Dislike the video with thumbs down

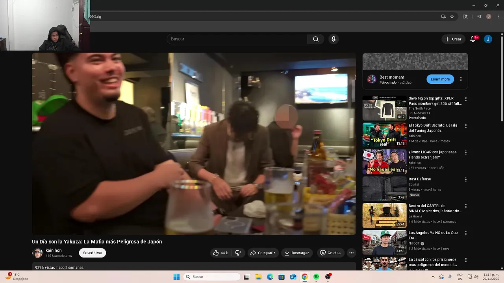pos(238,253)
